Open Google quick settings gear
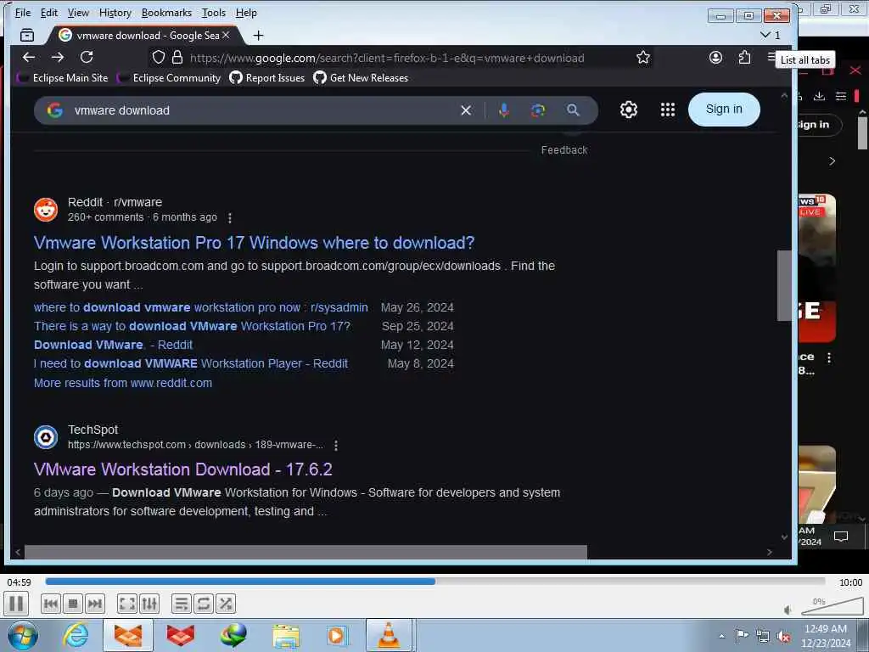Image resolution: width=869 pixels, height=652 pixels. pos(629,110)
